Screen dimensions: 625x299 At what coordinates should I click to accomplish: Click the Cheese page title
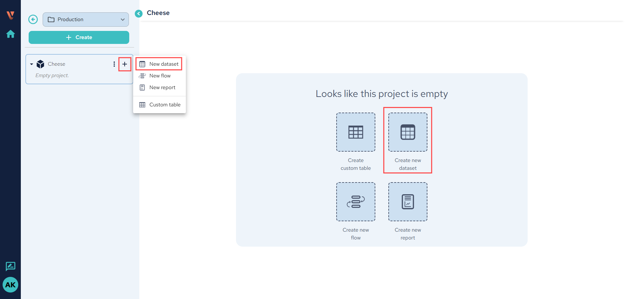pos(158,13)
